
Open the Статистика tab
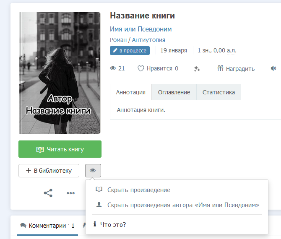click(x=219, y=92)
